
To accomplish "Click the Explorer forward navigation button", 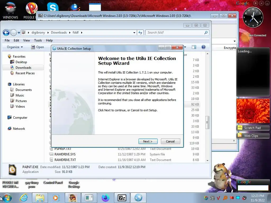I will pos(13,33).
